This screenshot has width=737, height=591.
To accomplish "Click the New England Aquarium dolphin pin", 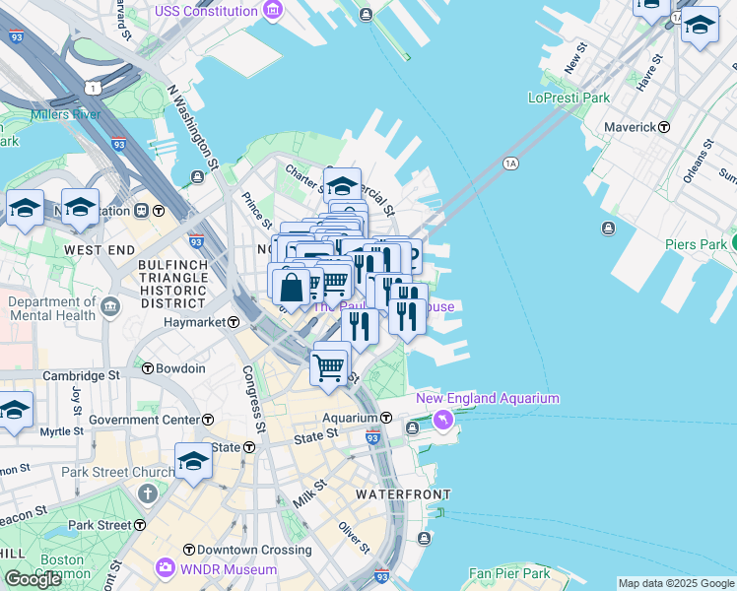I will tap(442, 419).
